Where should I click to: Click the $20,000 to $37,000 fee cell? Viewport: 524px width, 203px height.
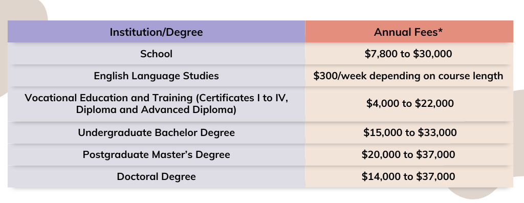409,154
